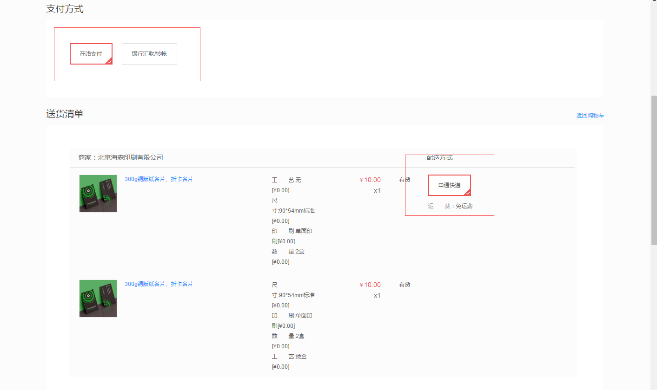Click the 免运费 shipping fee text
Screen dimensions: 657x390
click(464, 206)
